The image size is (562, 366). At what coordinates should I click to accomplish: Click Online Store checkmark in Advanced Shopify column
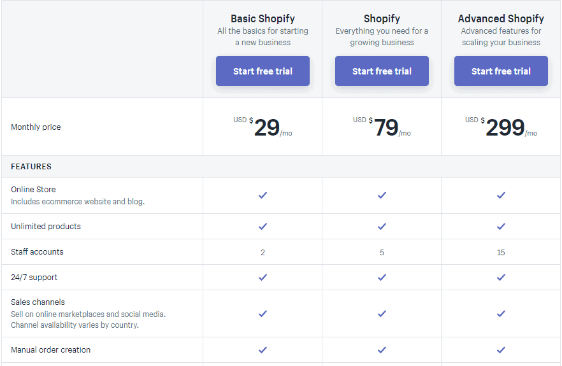pyautogui.click(x=501, y=195)
